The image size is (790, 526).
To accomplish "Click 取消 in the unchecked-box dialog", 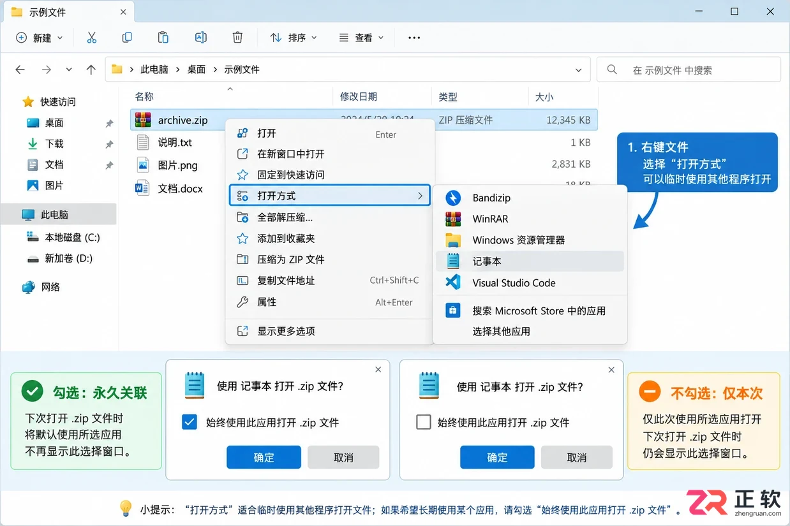I will click(x=577, y=457).
